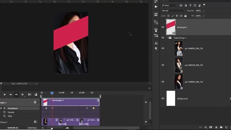Open the Fill percentage dropdown arrow
The width and height of the screenshot is (231, 130).
pos(204,16)
